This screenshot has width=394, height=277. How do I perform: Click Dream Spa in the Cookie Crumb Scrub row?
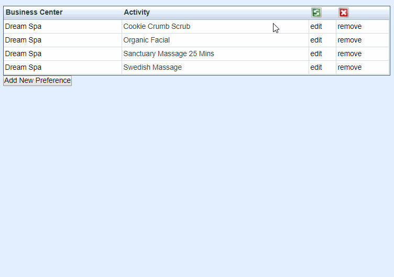[23, 26]
